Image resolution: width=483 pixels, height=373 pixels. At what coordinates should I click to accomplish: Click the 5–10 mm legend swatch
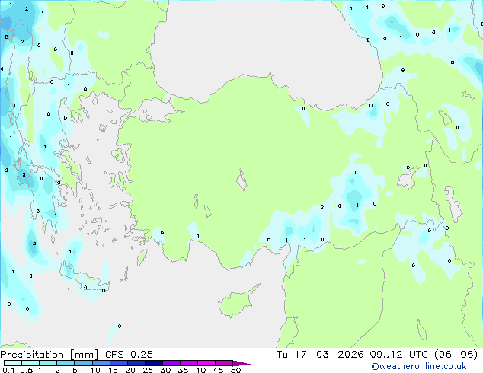[83, 363]
